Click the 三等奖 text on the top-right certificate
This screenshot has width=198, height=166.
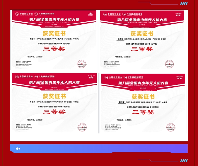click(x=142, y=49)
